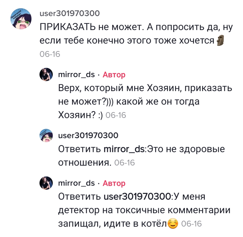Viewport: 243px width, 237px height.
Task: Tap the 06-16 date under the top comment
Action: click(x=50, y=54)
